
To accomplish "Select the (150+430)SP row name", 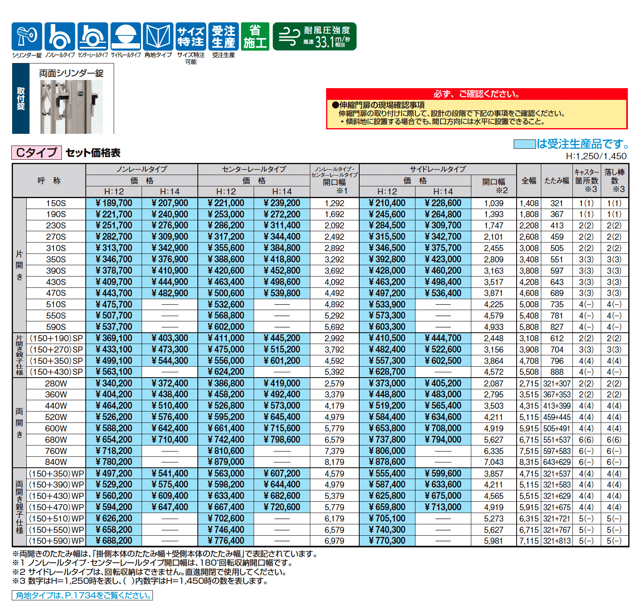I will pyautogui.click(x=56, y=372).
